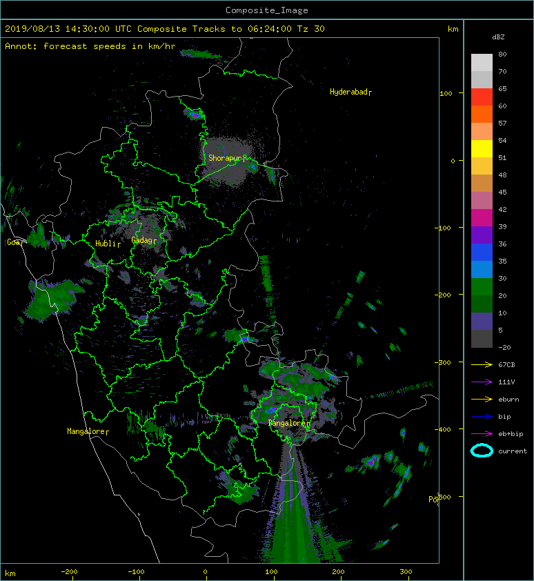This screenshot has height=581, width=534.
Task: Click the storm cell north of Shorapur
Action: point(194,114)
